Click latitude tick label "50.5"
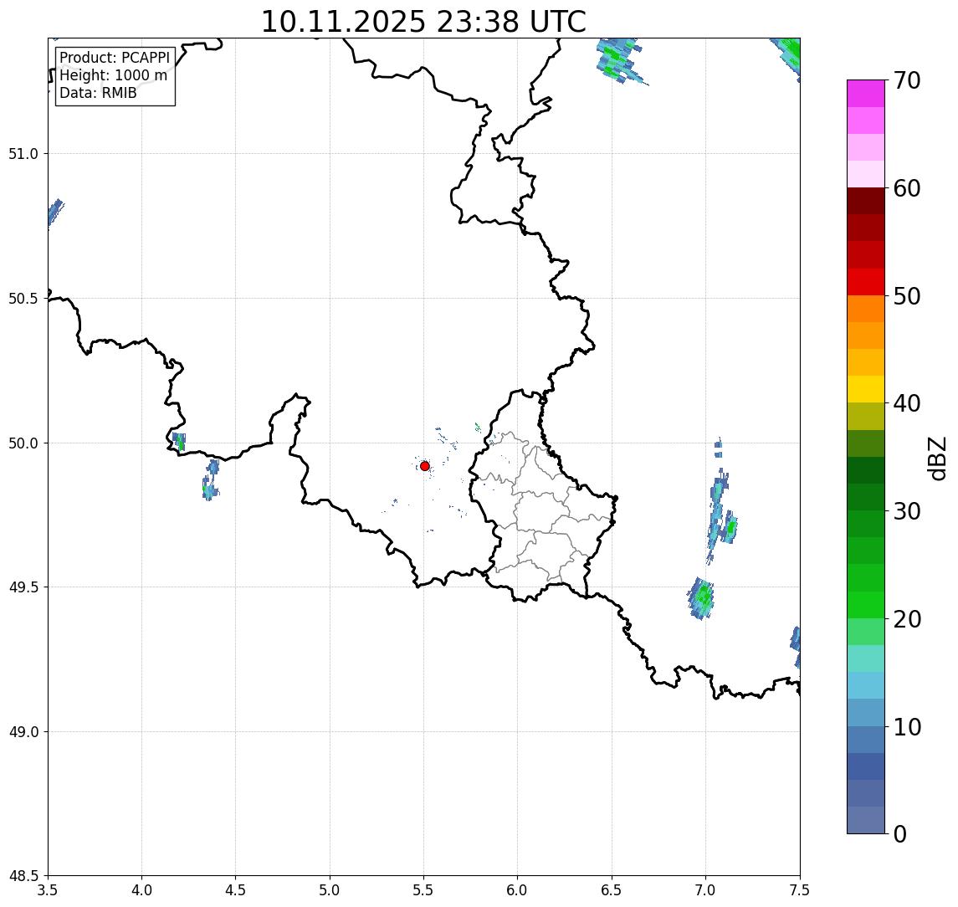This screenshot has width=958, height=907. (23, 299)
